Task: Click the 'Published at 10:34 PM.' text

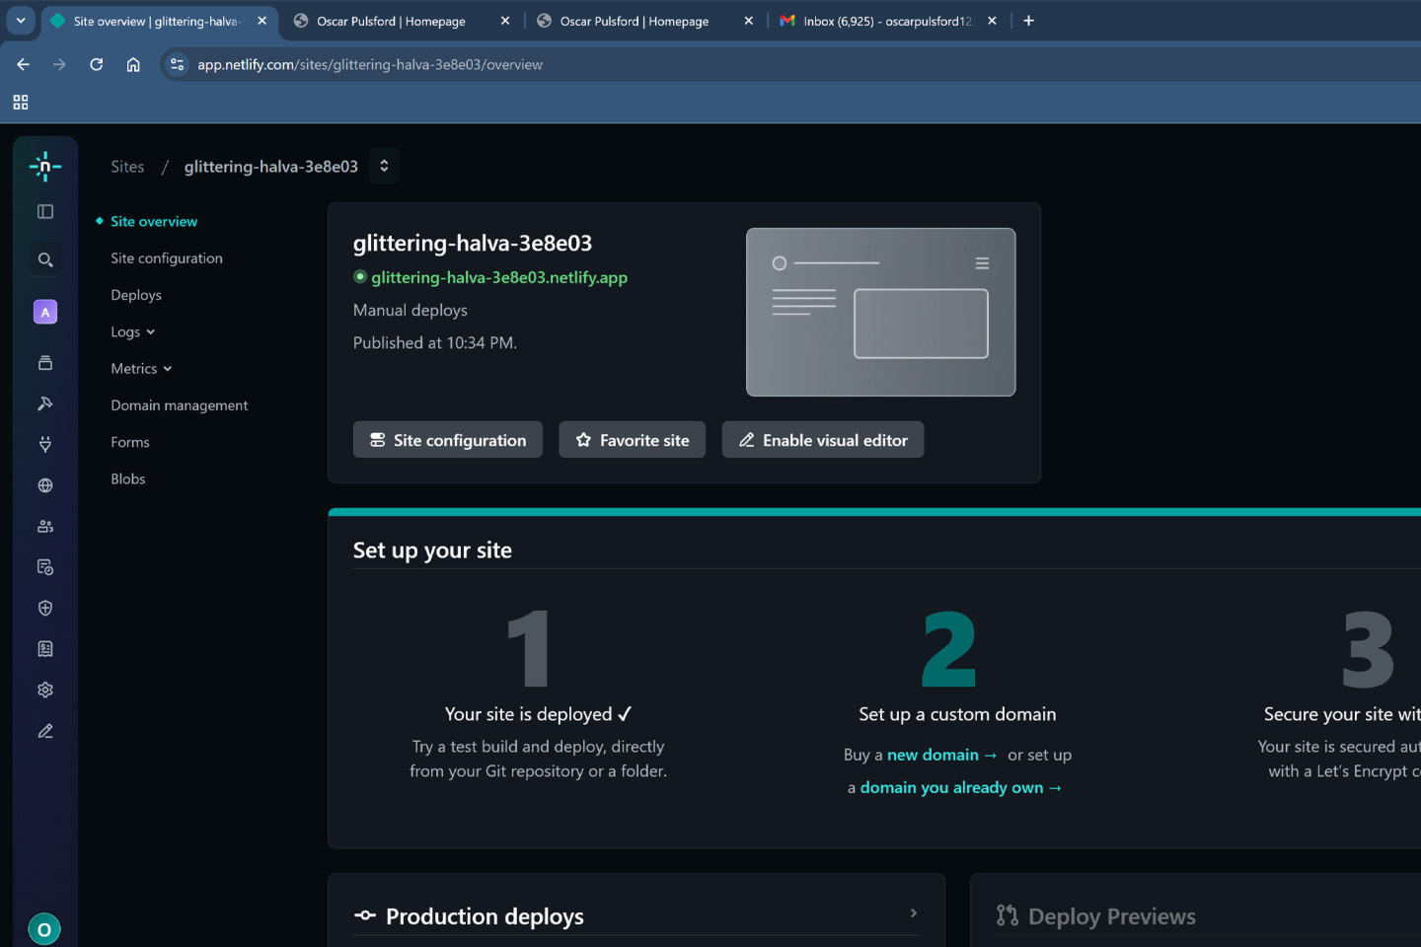Action: [x=435, y=342]
